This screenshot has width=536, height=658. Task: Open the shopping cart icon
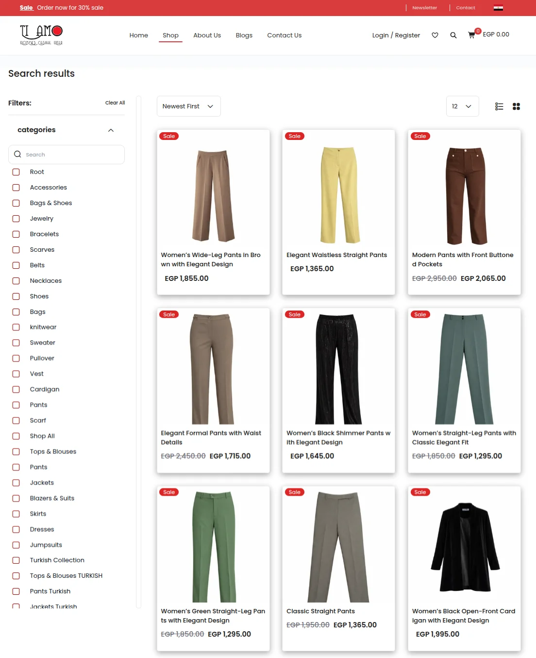[x=470, y=35]
